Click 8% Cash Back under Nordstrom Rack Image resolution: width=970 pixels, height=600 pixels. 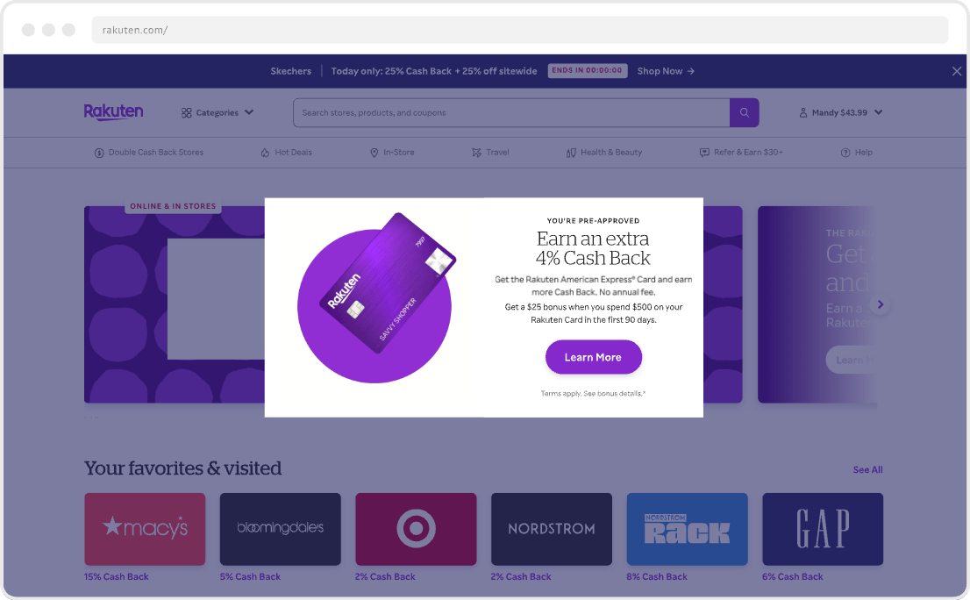[x=657, y=576]
